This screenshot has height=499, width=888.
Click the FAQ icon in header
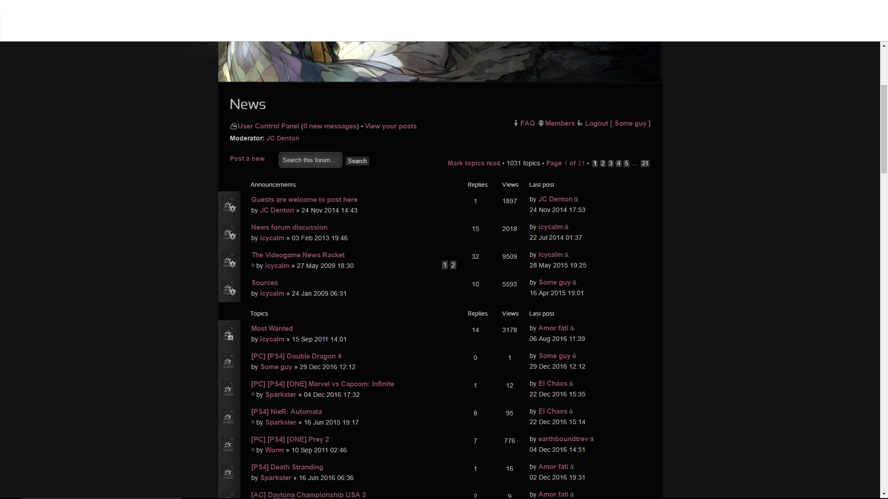pyautogui.click(x=516, y=123)
